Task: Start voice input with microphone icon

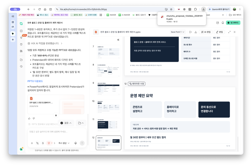Action: coord(76,143)
